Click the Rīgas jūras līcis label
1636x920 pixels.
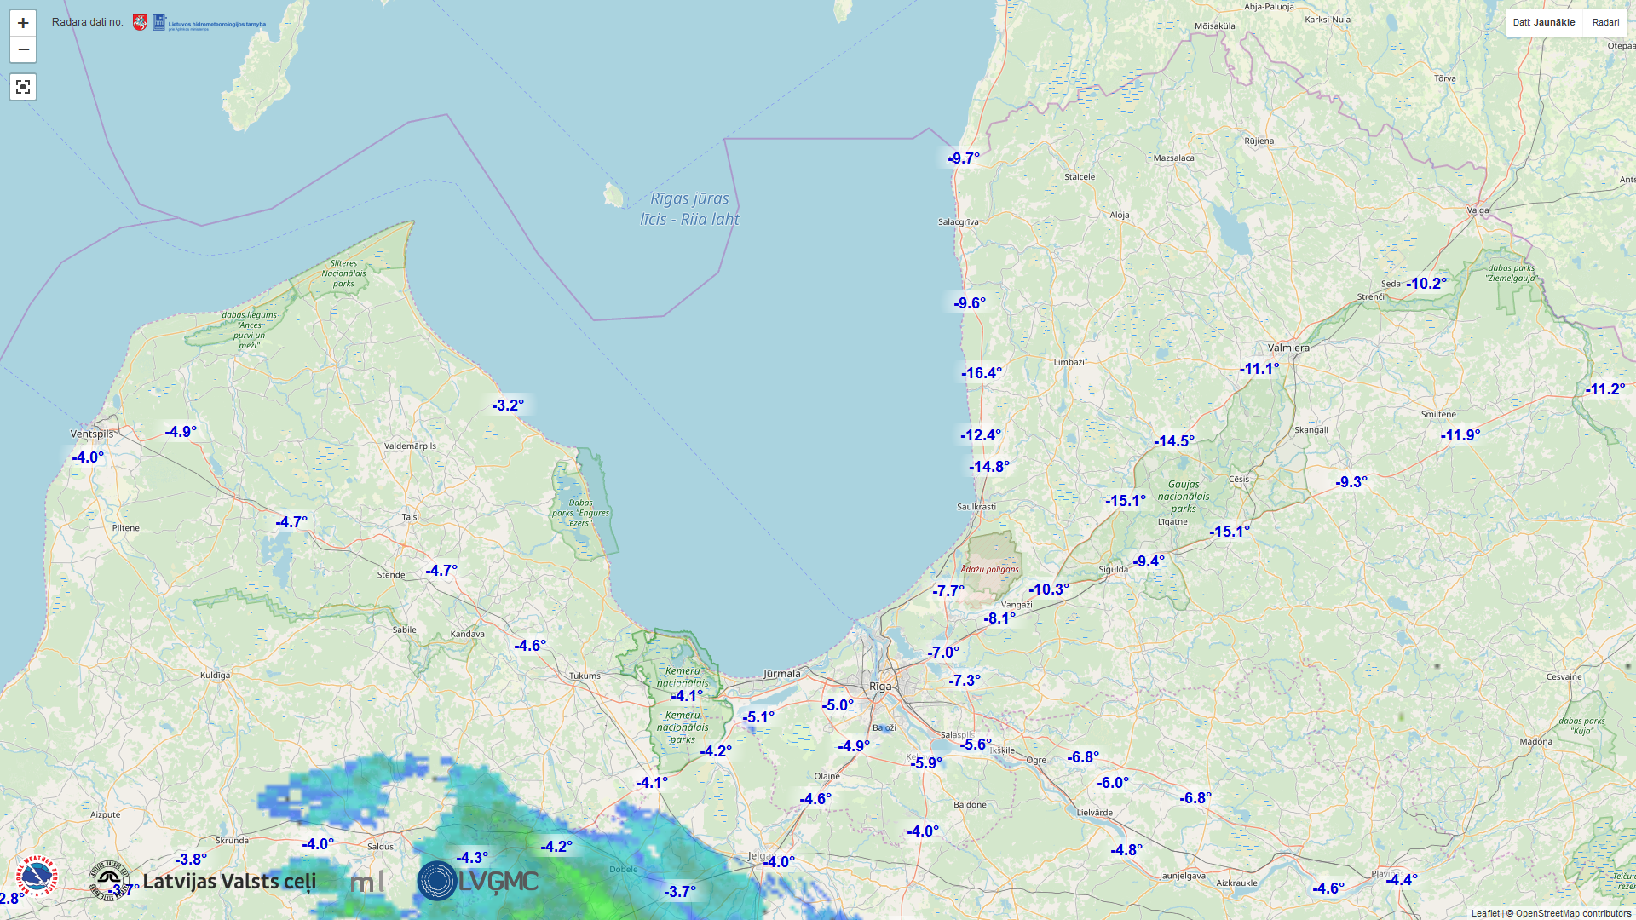coord(689,209)
